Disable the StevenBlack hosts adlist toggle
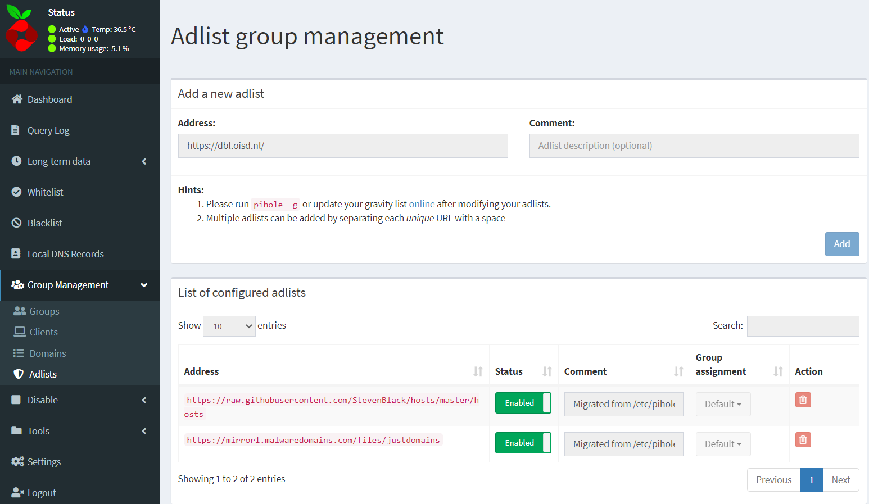This screenshot has width=869, height=504. (523, 403)
